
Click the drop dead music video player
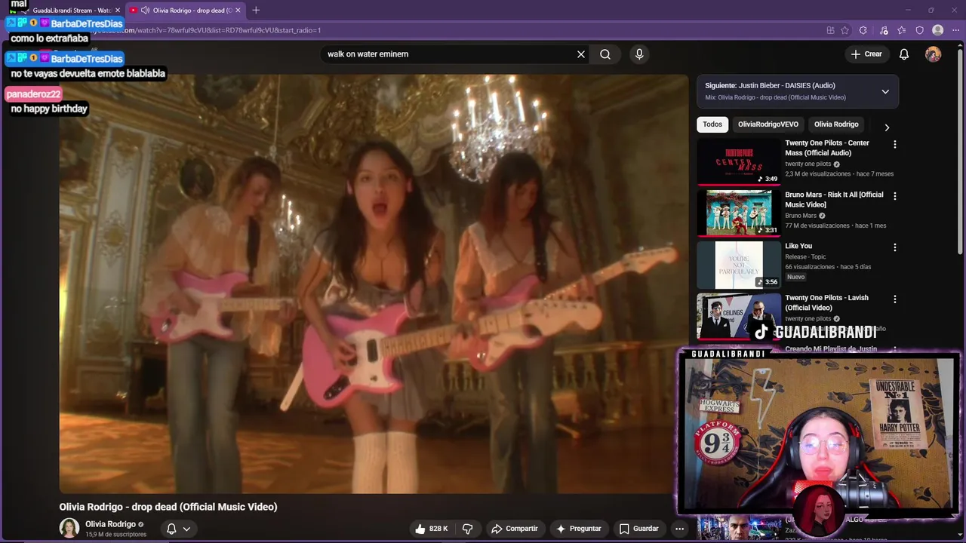pyautogui.click(x=374, y=284)
